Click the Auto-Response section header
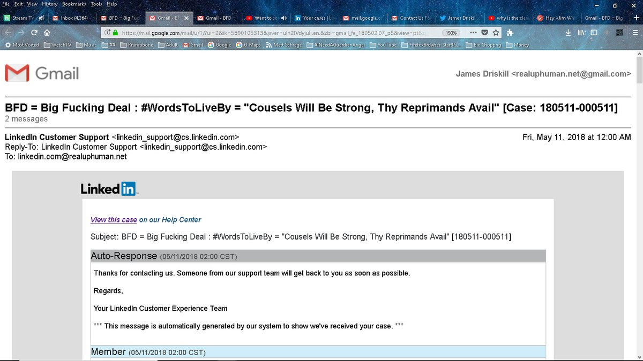Image resolution: width=643 pixels, height=361 pixels. tap(318, 256)
